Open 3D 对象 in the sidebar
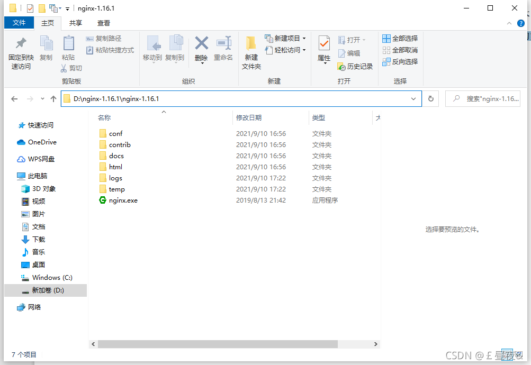This screenshot has width=531, height=365. click(x=38, y=189)
